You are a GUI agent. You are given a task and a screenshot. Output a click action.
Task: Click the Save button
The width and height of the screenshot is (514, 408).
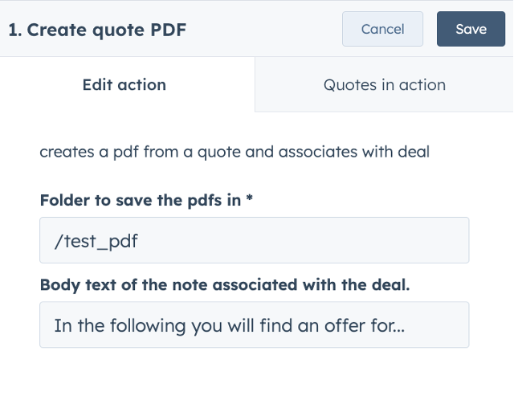tap(471, 29)
